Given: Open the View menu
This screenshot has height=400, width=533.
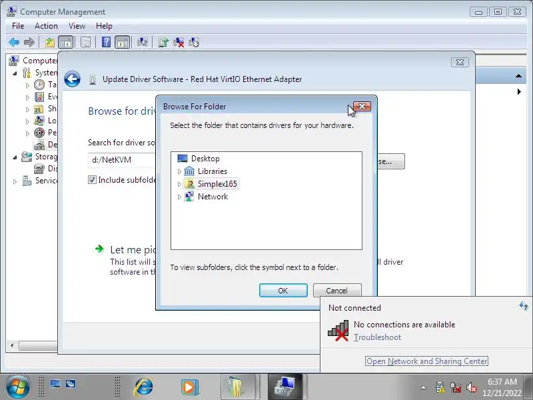Looking at the screenshot, I should tap(77, 26).
